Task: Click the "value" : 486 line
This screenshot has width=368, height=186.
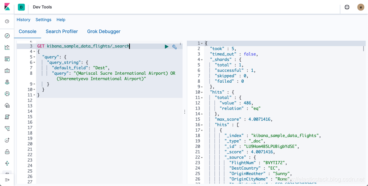Action: (236, 103)
